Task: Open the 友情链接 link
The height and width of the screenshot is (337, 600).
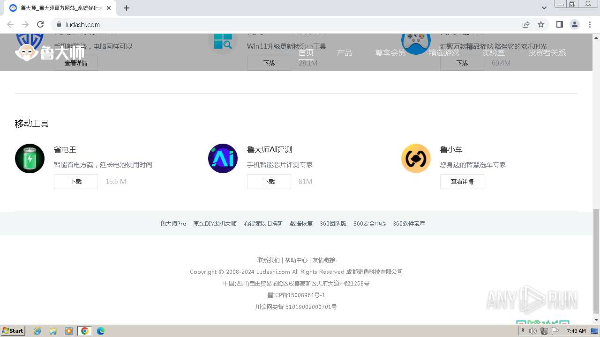Action: (x=324, y=260)
